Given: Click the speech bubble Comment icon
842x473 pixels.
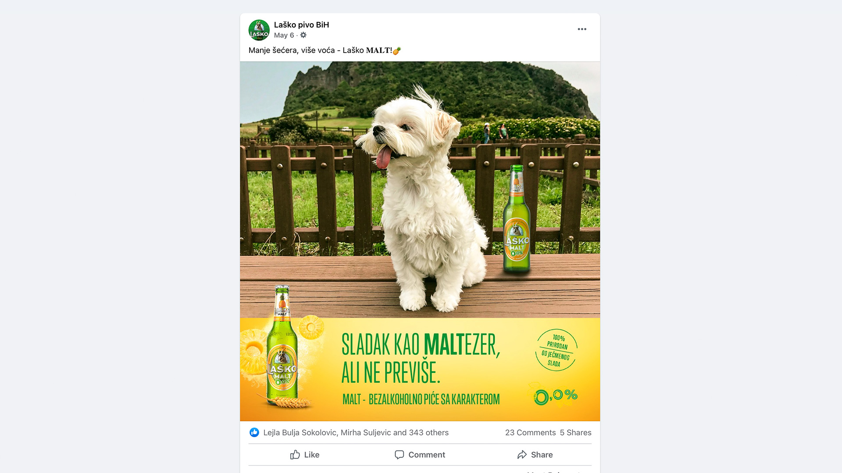Looking at the screenshot, I should coord(399,455).
